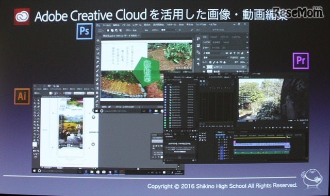330x196 pixels.
Task: Open the collapsed Character panel icon in Photoshop
Action: [x=198, y=59]
